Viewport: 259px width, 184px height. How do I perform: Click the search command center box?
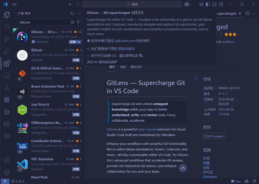(x=132, y=5)
